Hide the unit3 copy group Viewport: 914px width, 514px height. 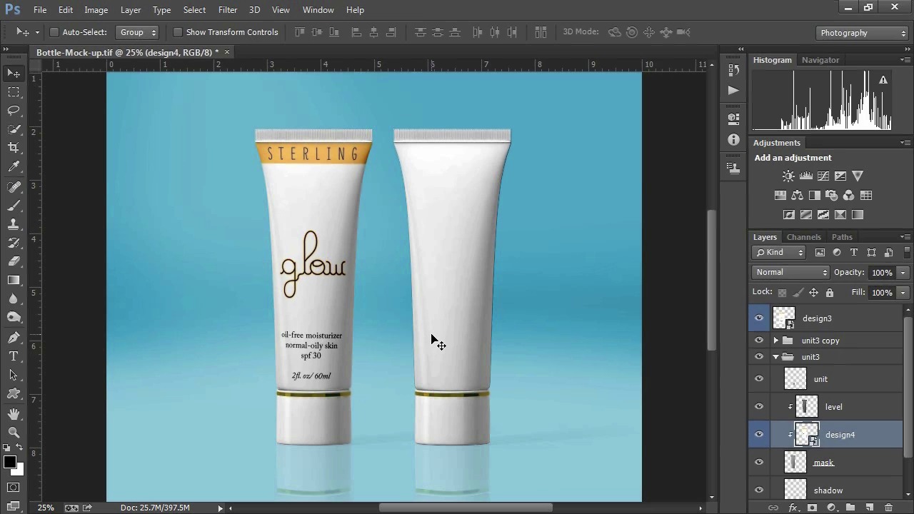(759, 341)
